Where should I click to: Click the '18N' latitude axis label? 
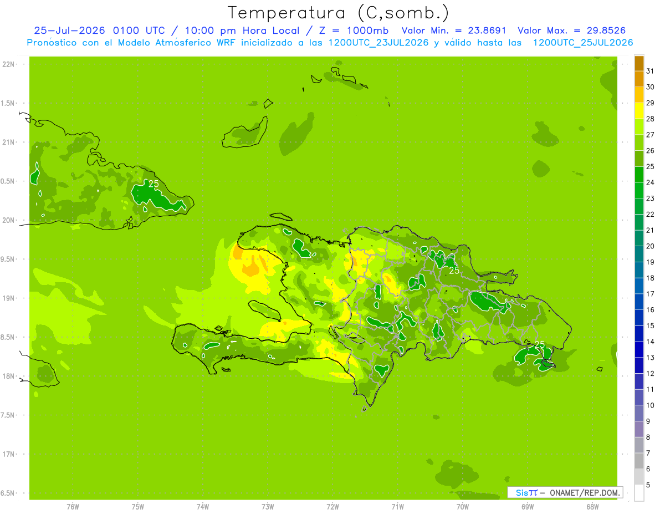(x=9, y=376)
